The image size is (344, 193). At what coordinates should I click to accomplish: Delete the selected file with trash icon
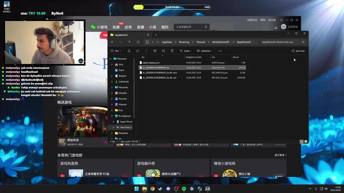point(172,51)
